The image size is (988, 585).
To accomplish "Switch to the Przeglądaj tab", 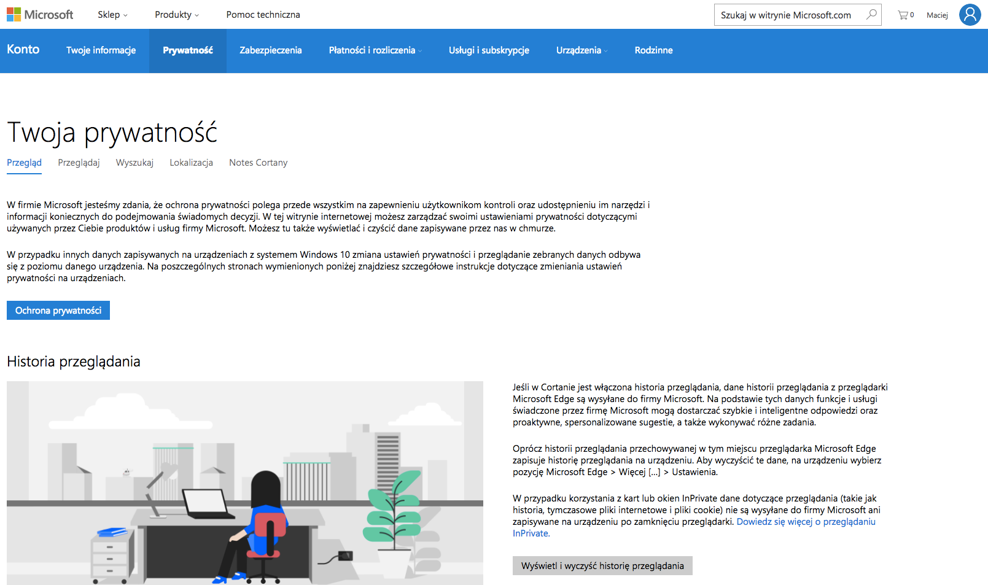I will (x=79, y=163).
